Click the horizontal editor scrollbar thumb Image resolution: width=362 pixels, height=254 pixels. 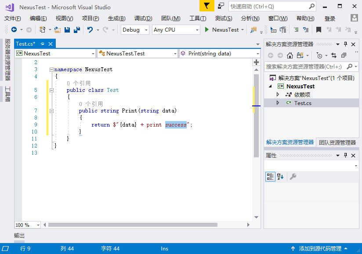(133, 225)
